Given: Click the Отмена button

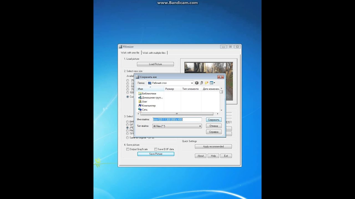Looking at the screenshot, I should pos(214,126).
